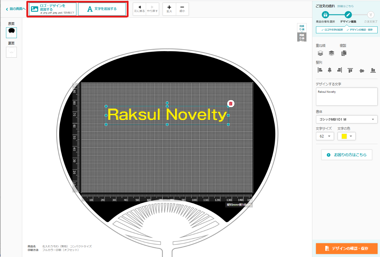Image resolution: width=380 pixels, height=257 pixels.
Task: Delete the selected text with the red trash icon
Action: [231, 104]
